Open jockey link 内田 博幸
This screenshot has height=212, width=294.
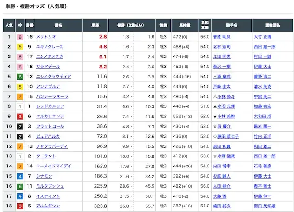tap(221, 166)
